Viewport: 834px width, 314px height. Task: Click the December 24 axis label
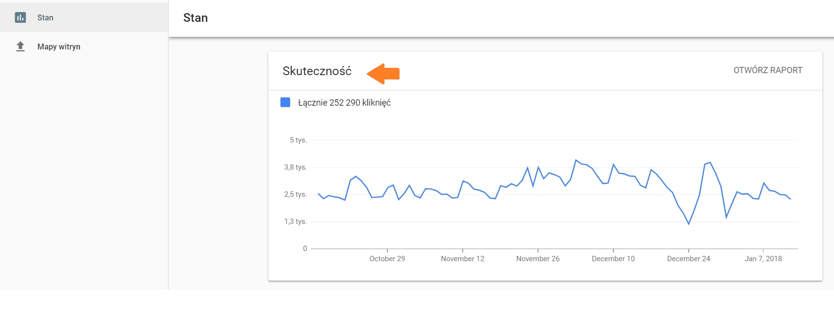[688, 259]
